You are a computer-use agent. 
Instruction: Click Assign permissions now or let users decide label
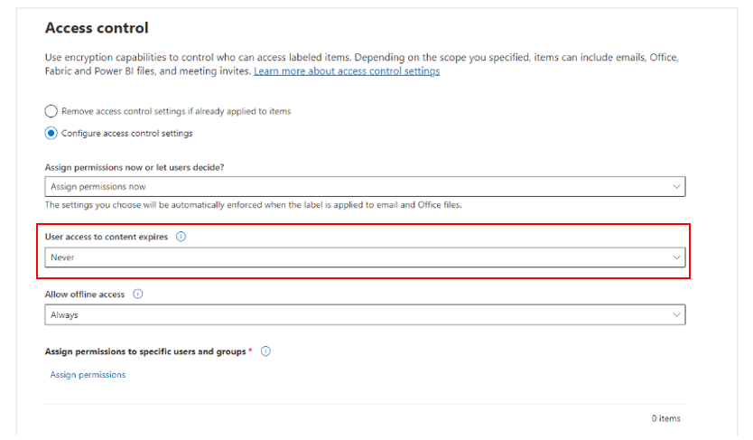[x=135, y=167]
